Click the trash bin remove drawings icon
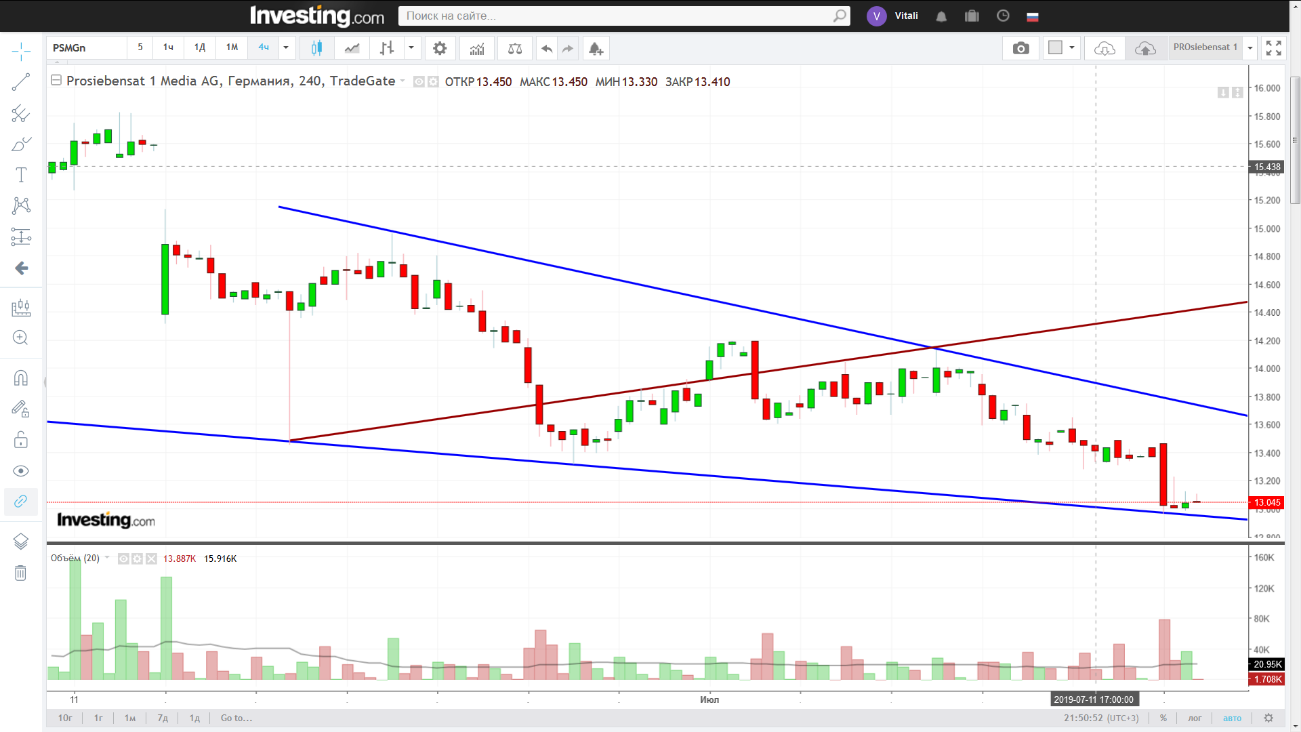The height and width of the screenshot is (732, 1301). click(20, 573)
